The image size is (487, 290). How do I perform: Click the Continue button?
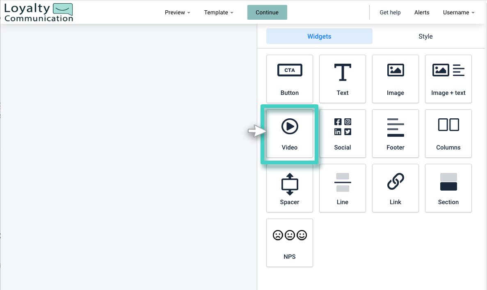(x=267, y=12)
